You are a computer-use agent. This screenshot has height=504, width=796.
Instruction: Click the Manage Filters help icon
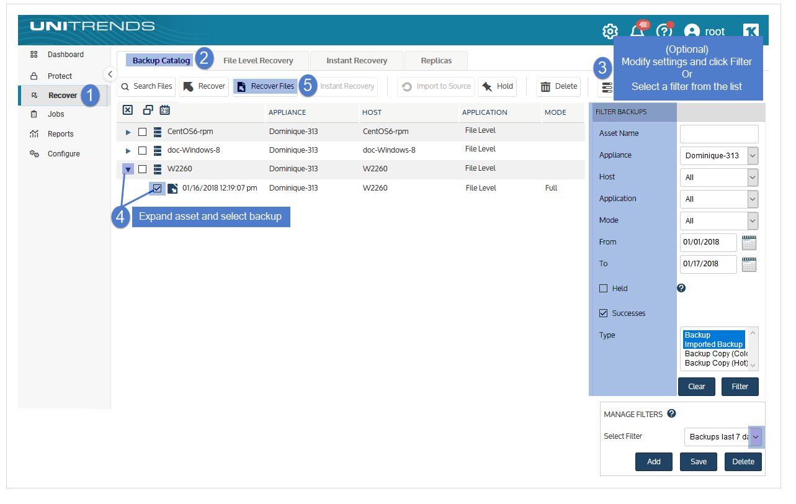tap(671, 414)
